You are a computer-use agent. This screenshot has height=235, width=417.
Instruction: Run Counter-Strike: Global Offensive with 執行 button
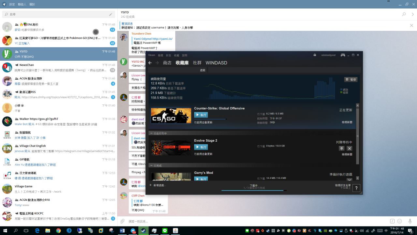click(201, 115)
